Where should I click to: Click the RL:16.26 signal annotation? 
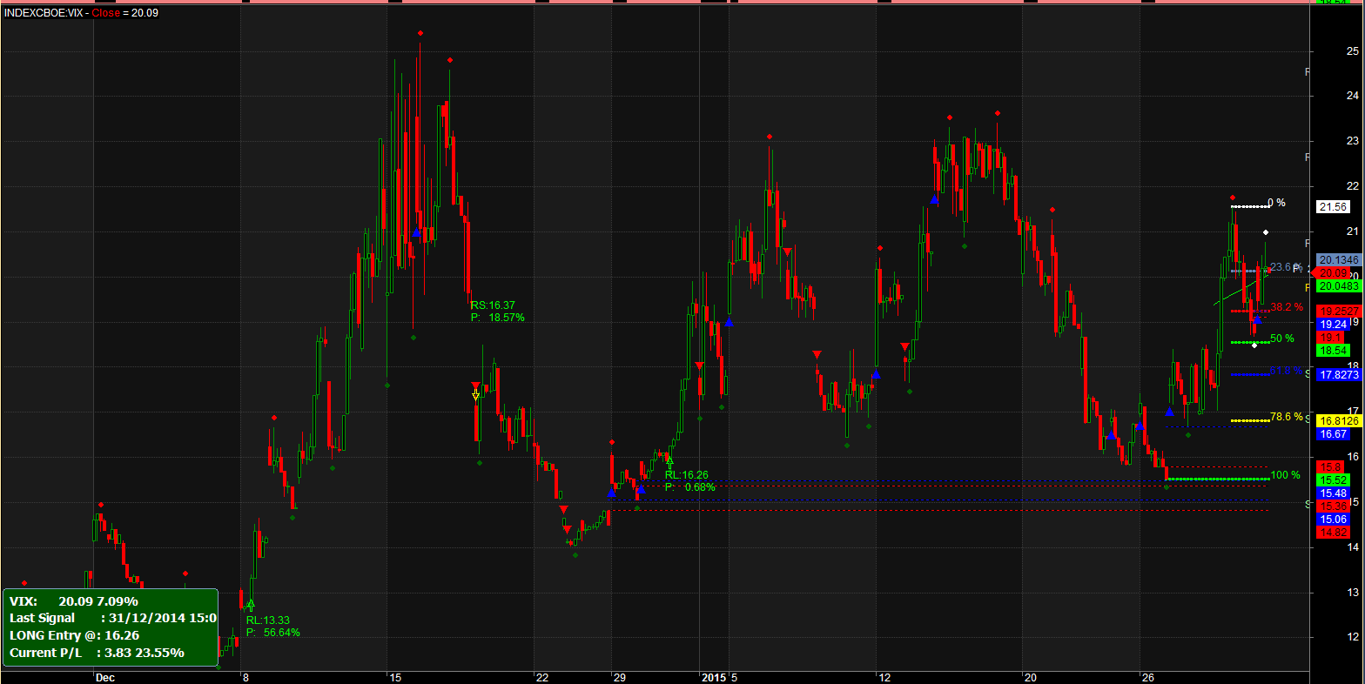tap(687, 475)
